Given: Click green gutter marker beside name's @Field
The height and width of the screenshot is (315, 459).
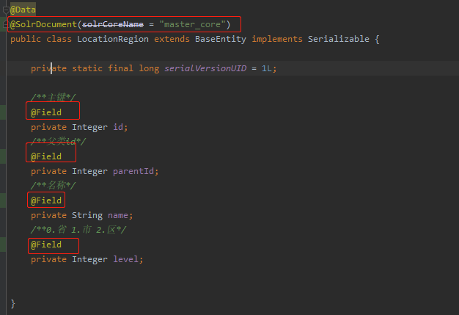Looking at the screenshot, I should pyautogui.click(x=3, y=200).
